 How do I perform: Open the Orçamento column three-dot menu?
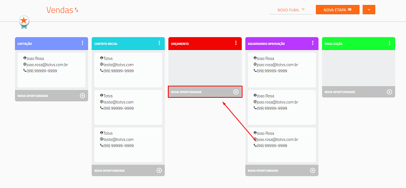point(235,43)
